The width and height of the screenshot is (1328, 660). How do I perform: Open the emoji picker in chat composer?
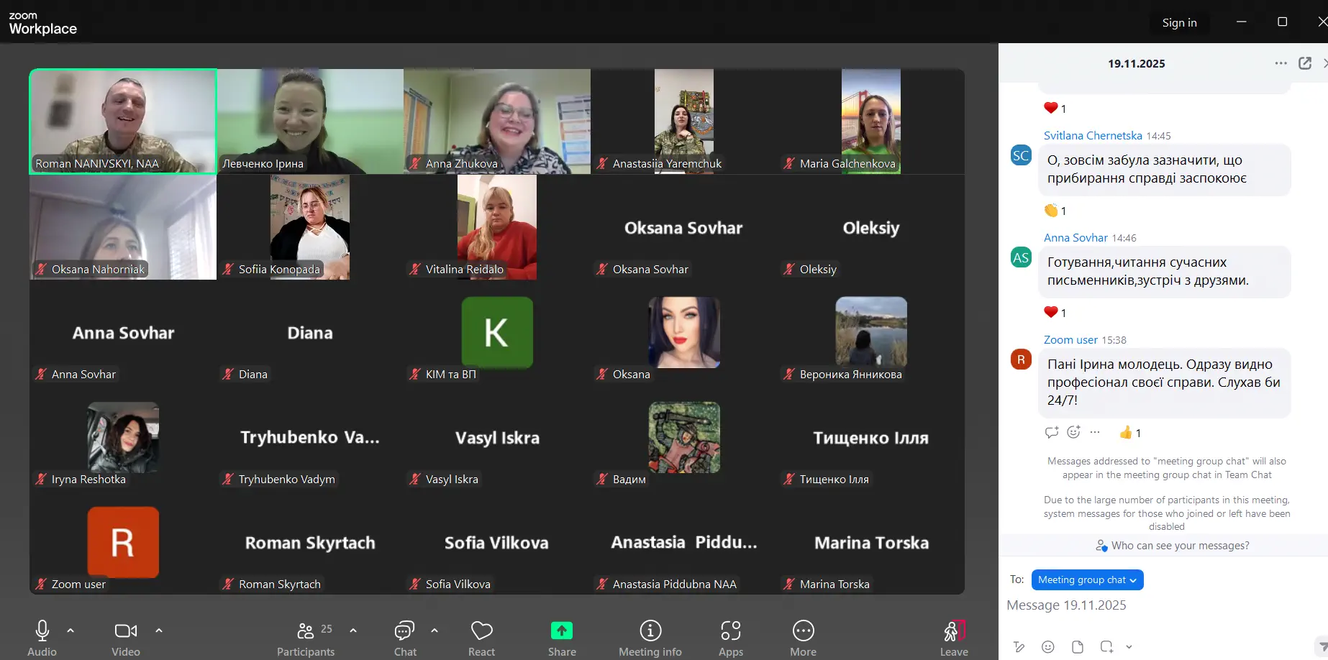click(x=1048, y=646)
